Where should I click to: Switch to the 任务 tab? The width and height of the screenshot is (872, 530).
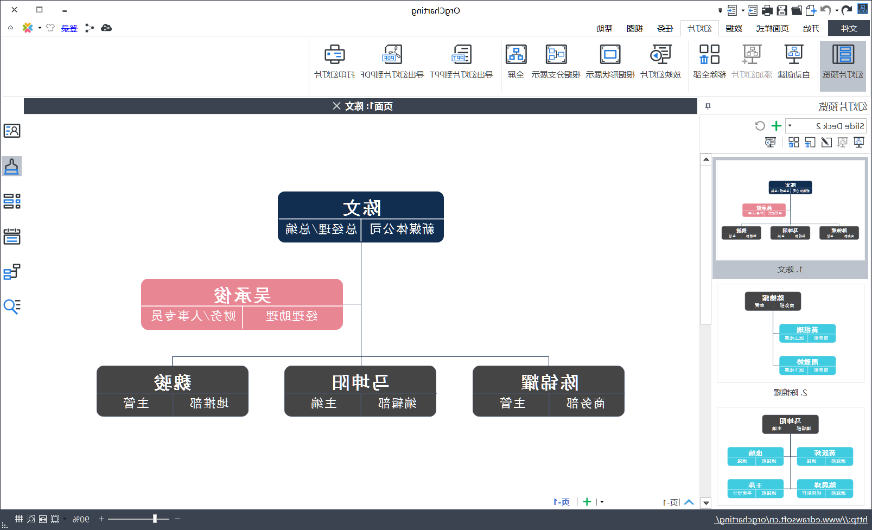point(665,28)
